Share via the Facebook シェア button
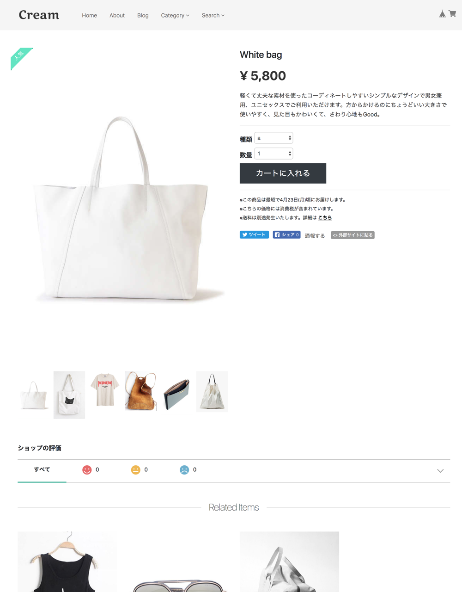 coord(286,235)
